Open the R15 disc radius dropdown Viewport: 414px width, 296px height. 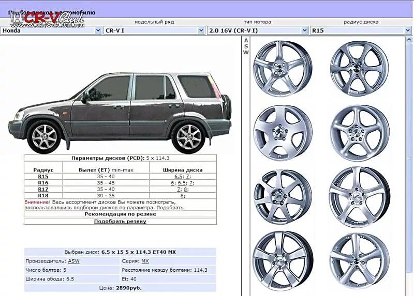coord(361,30)
